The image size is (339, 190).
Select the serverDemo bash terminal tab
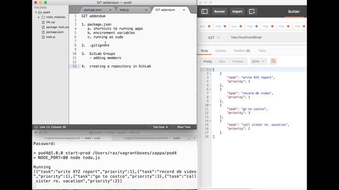(x=151, y=138)
